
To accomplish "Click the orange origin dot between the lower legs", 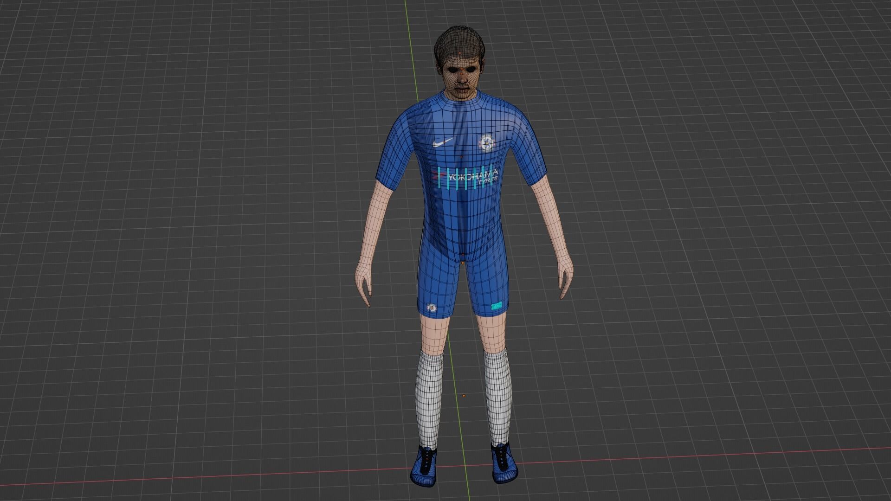I will (x=464, y=396).
